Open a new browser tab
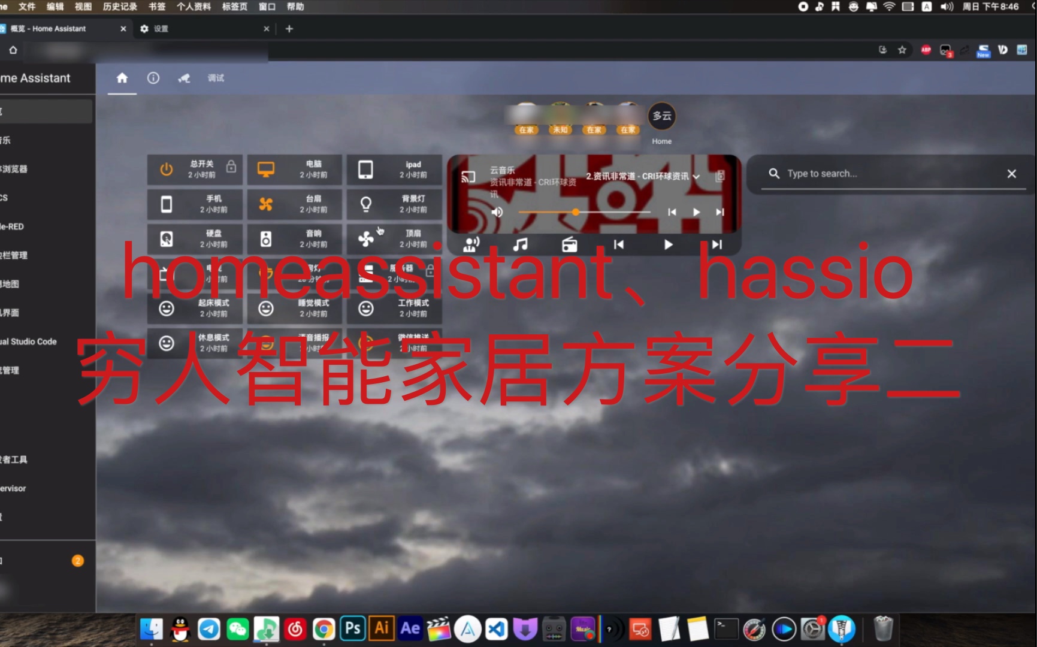This screenshot has height=647, width=1037. click(x=289, y=28)
